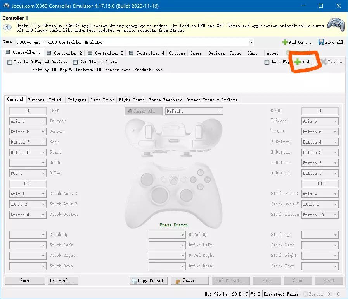This screenshot has height=299, width=348.
Task: Open the Start Button 8 dropdown
Action: pos(28,152)
